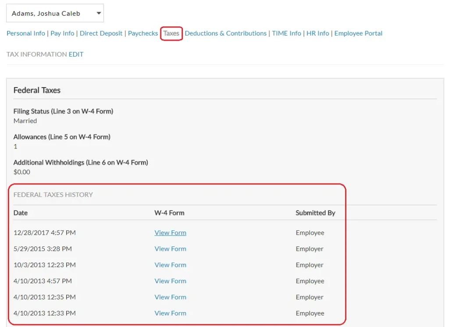Click EDIT next to Tax Information

point(76,54)
